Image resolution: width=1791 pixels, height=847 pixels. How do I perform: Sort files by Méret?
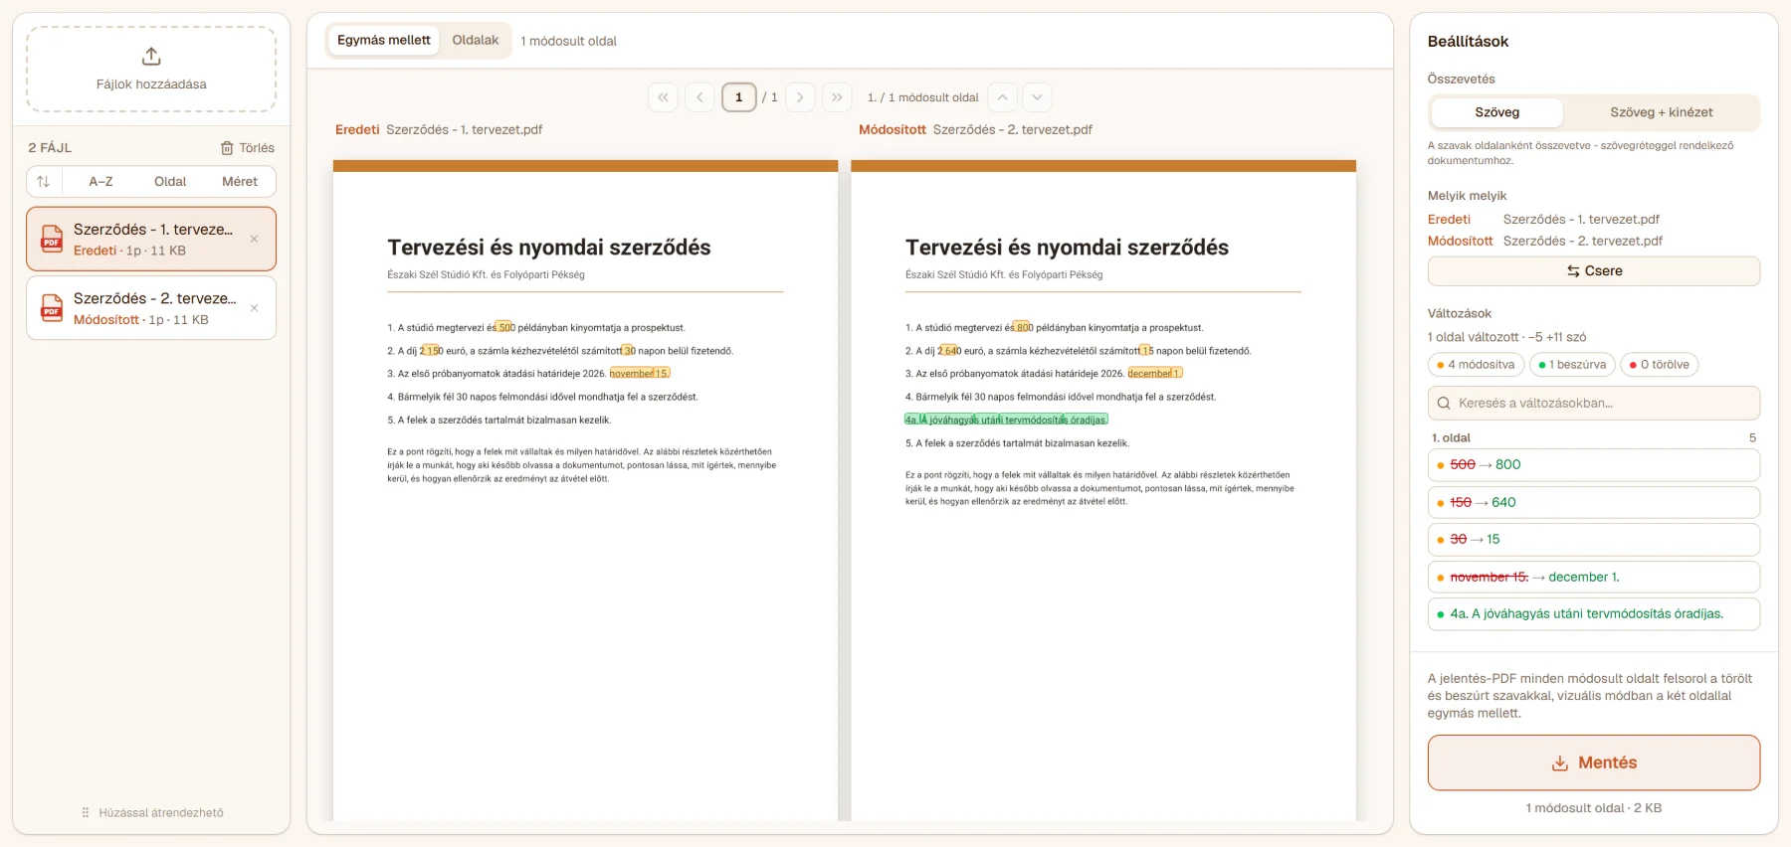tap(240, 182)
